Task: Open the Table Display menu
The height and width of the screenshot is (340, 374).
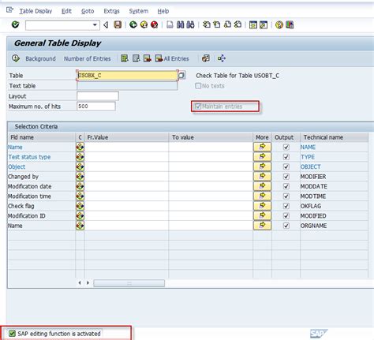Action: (36, 11)
